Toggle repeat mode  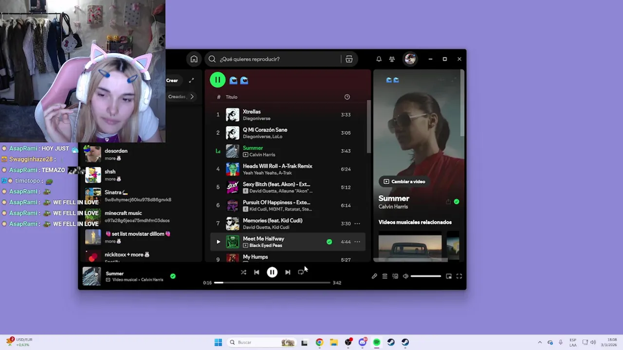click(x=301, y=272)
